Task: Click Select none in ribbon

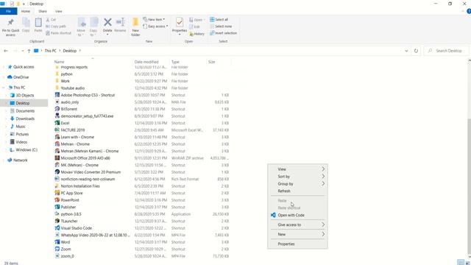Action: (221, 26)
